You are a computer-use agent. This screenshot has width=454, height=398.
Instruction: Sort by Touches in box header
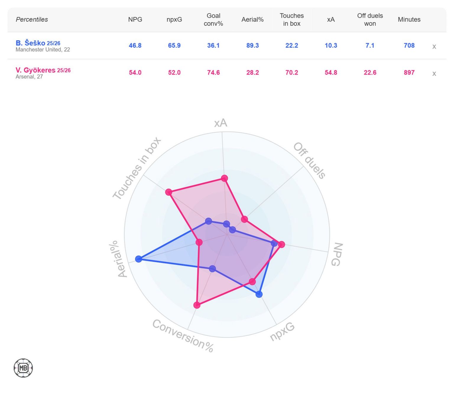pyautogui.click(x=292, y=20)
